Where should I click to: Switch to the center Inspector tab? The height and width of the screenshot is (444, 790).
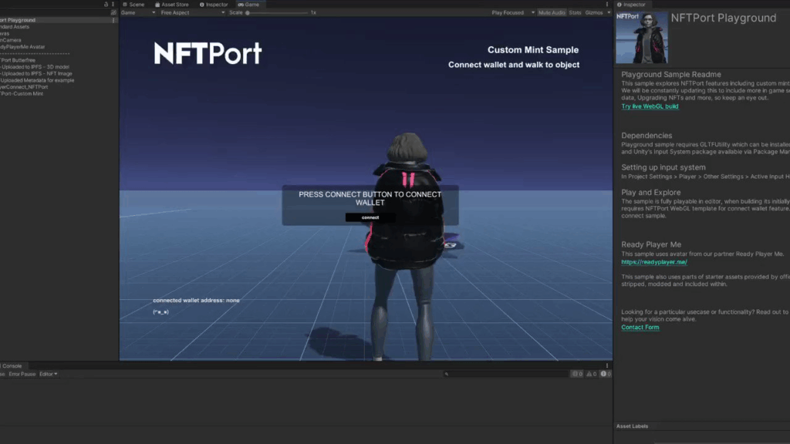pos(214,5)
